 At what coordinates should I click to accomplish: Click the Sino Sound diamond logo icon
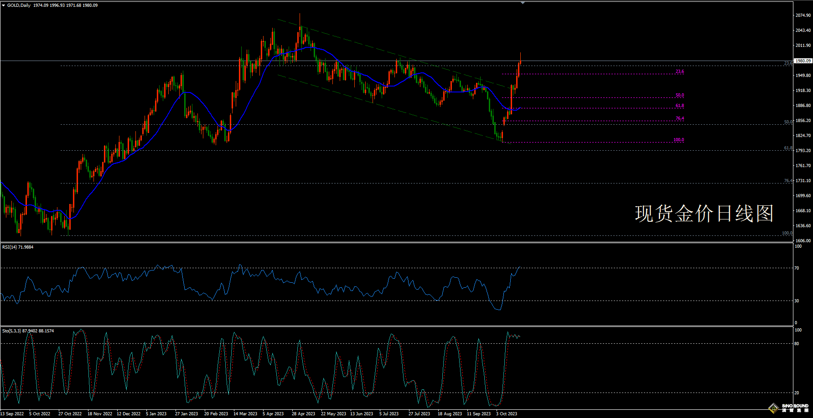coord(773,408)
